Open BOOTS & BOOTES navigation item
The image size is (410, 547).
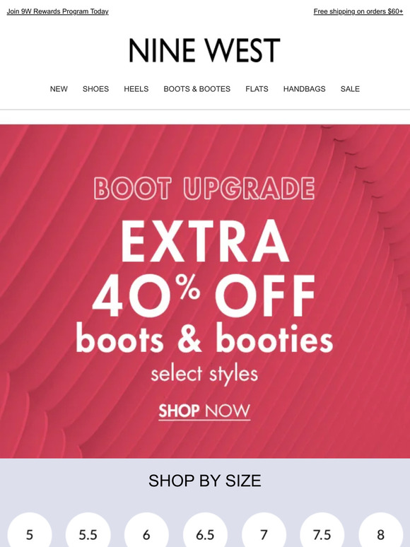coord(197,89)
